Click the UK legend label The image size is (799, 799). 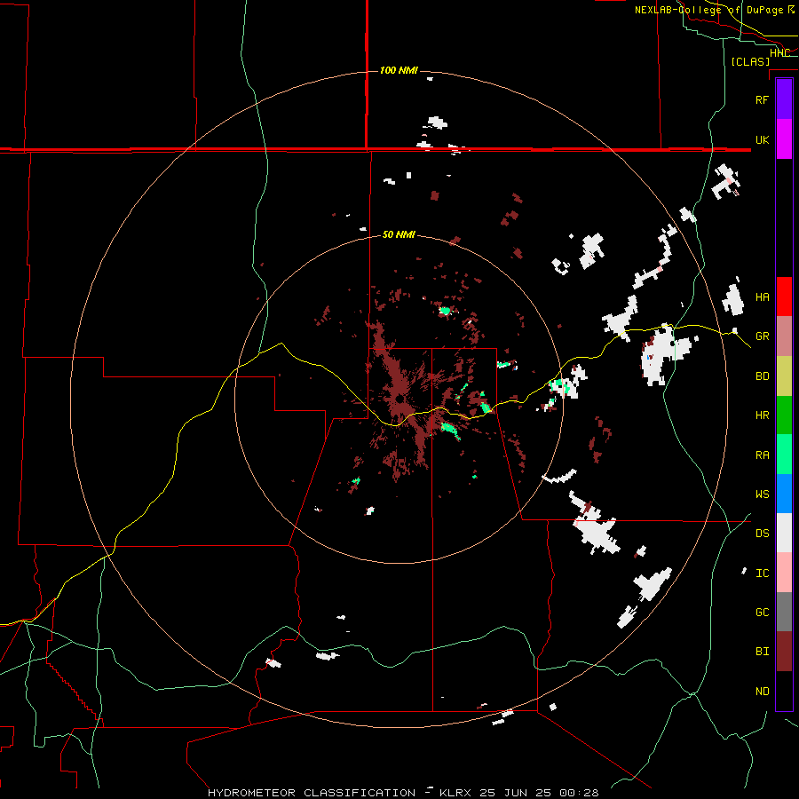763,139
